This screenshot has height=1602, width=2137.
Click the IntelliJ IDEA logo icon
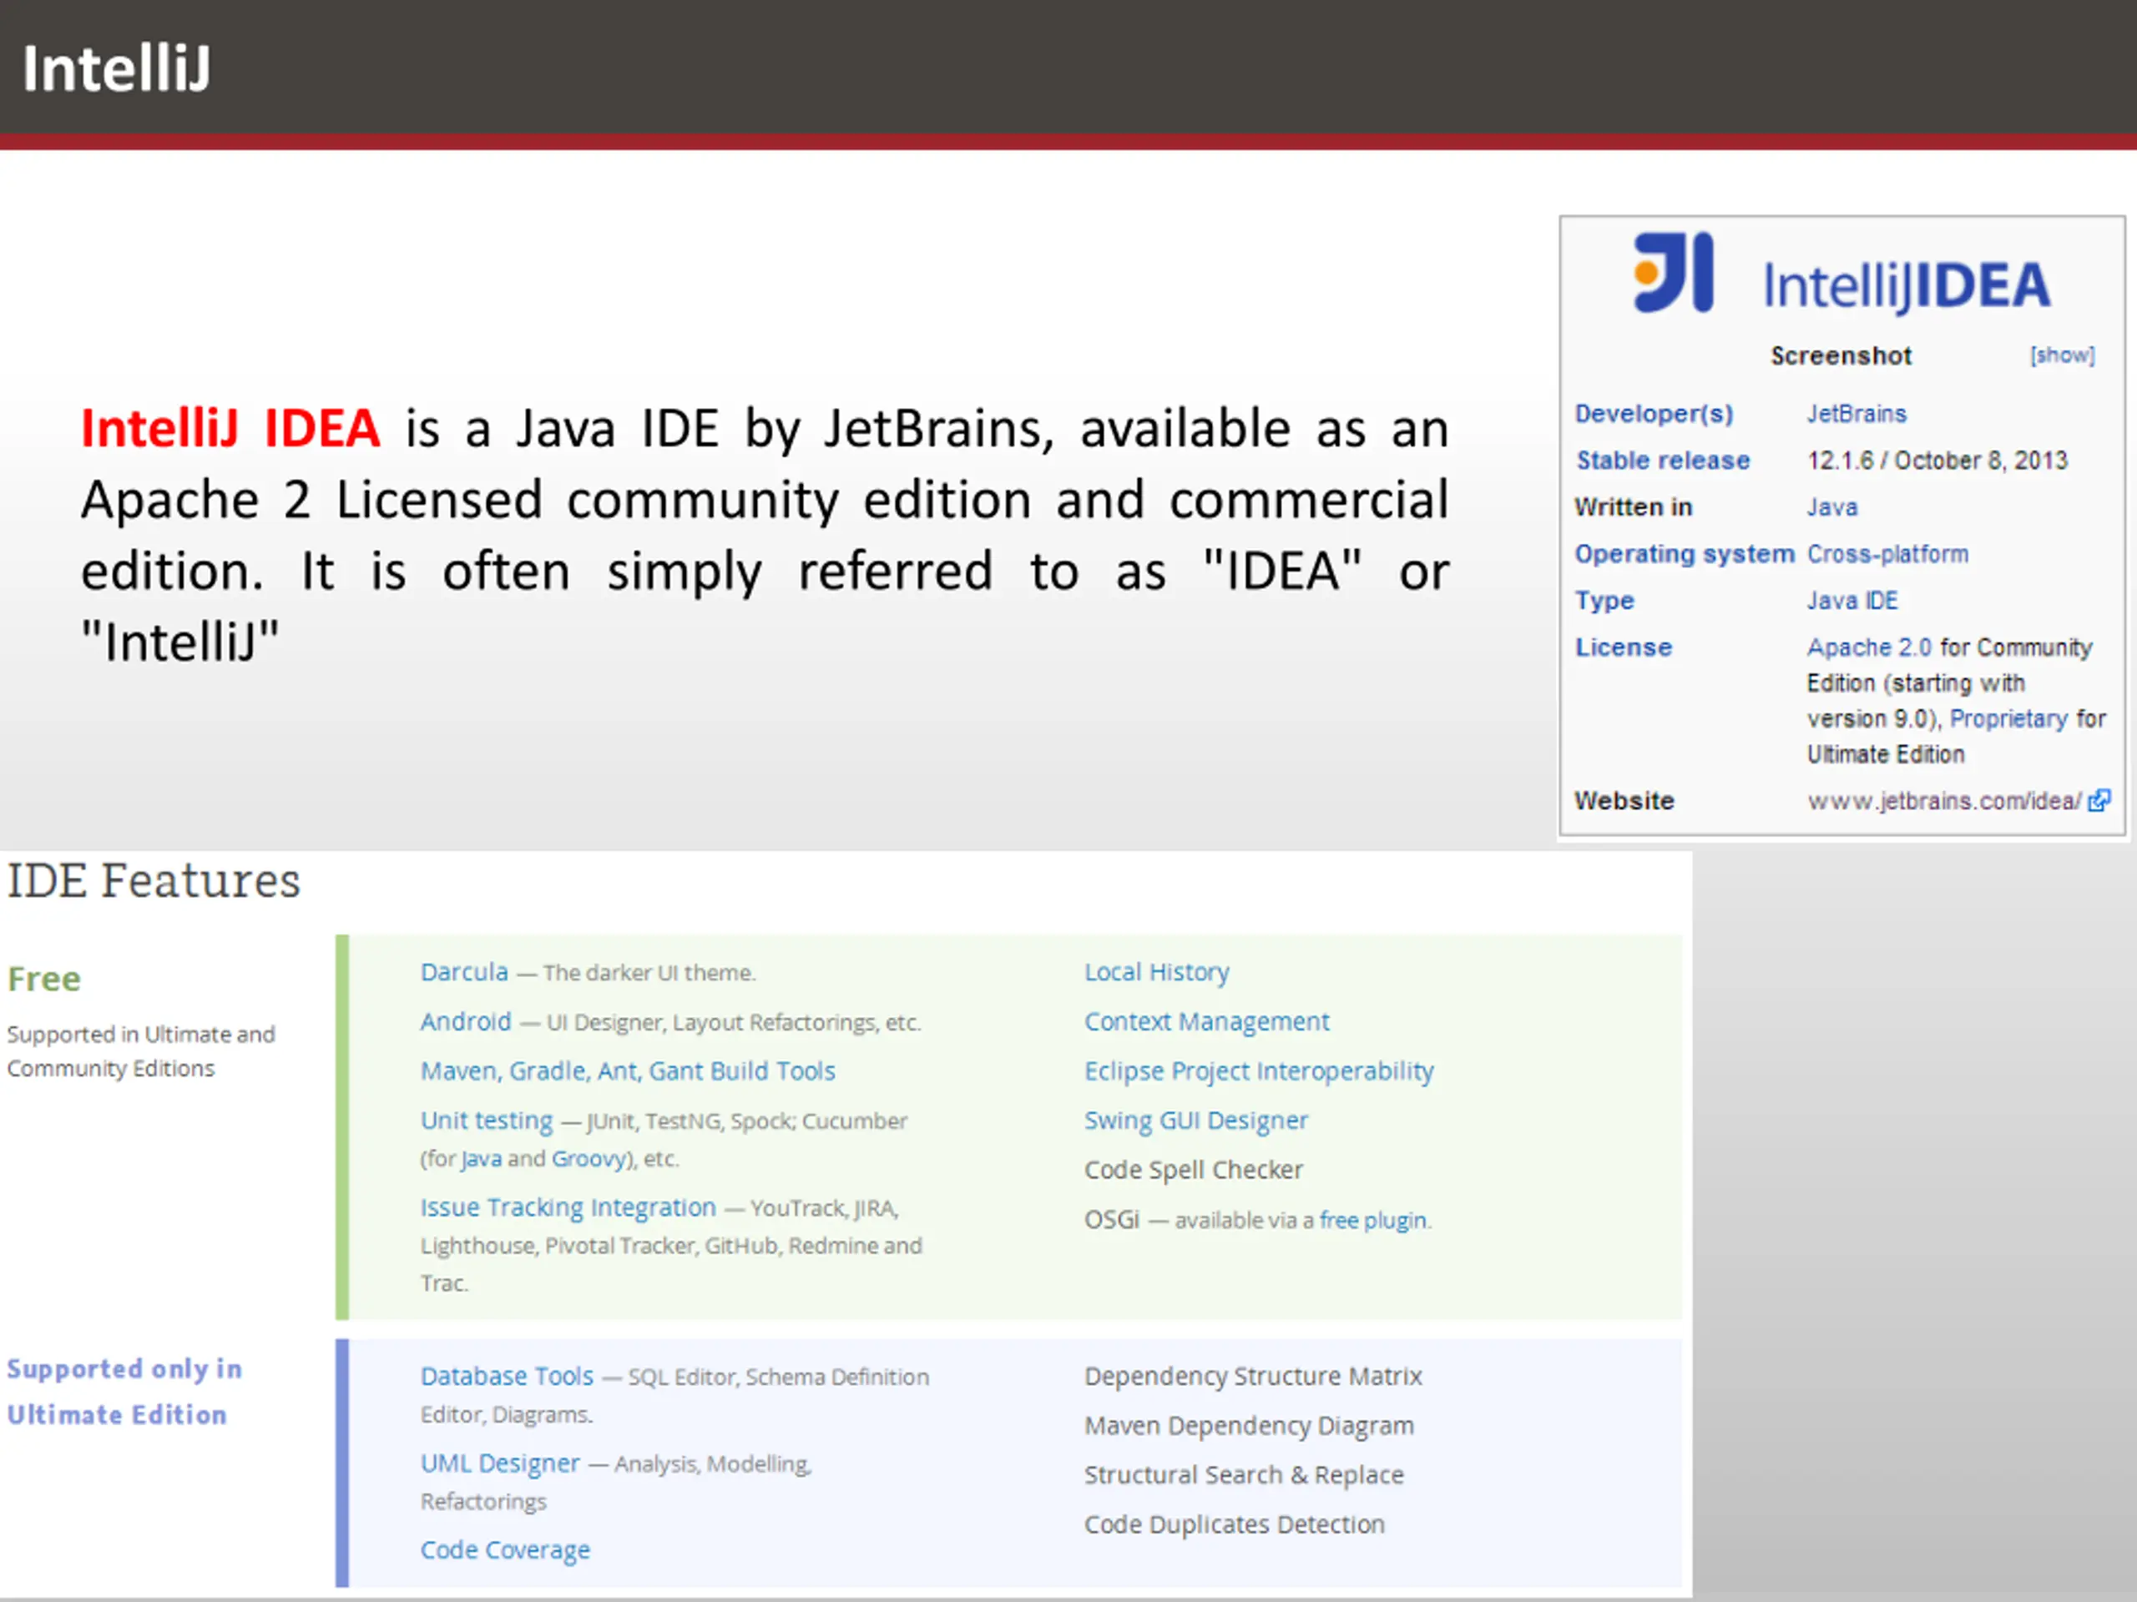click(x=1673, y=272)
